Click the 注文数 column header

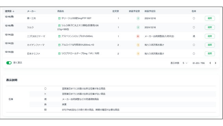point(116,11)
